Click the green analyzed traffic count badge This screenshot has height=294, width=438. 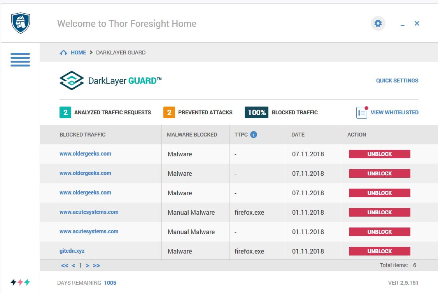pyautogui.click(x=65, y=112)
